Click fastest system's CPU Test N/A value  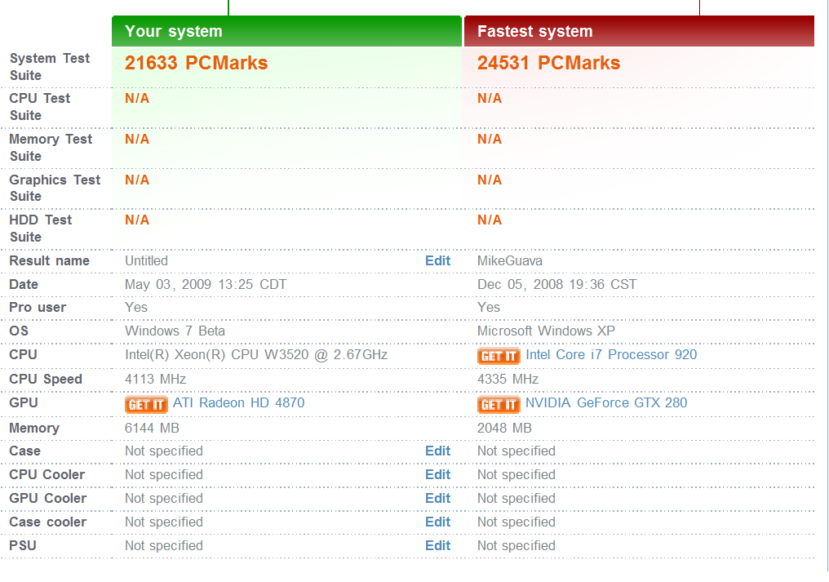click(490, 99)
